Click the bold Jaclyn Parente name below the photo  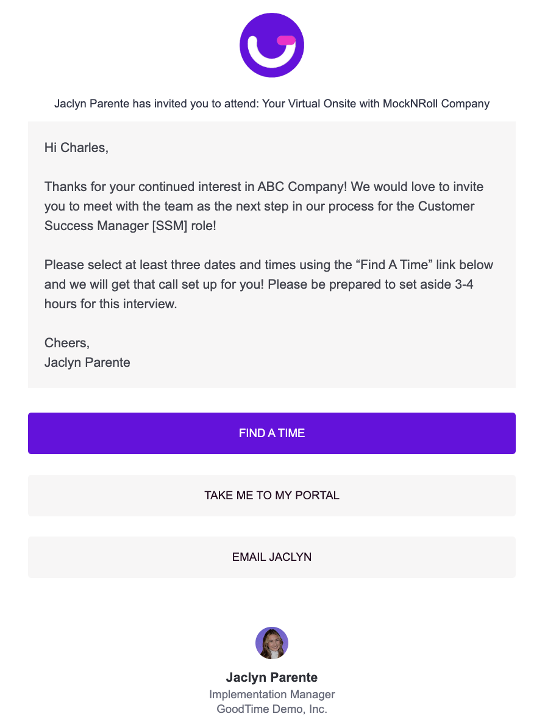(x=272, y=677)
